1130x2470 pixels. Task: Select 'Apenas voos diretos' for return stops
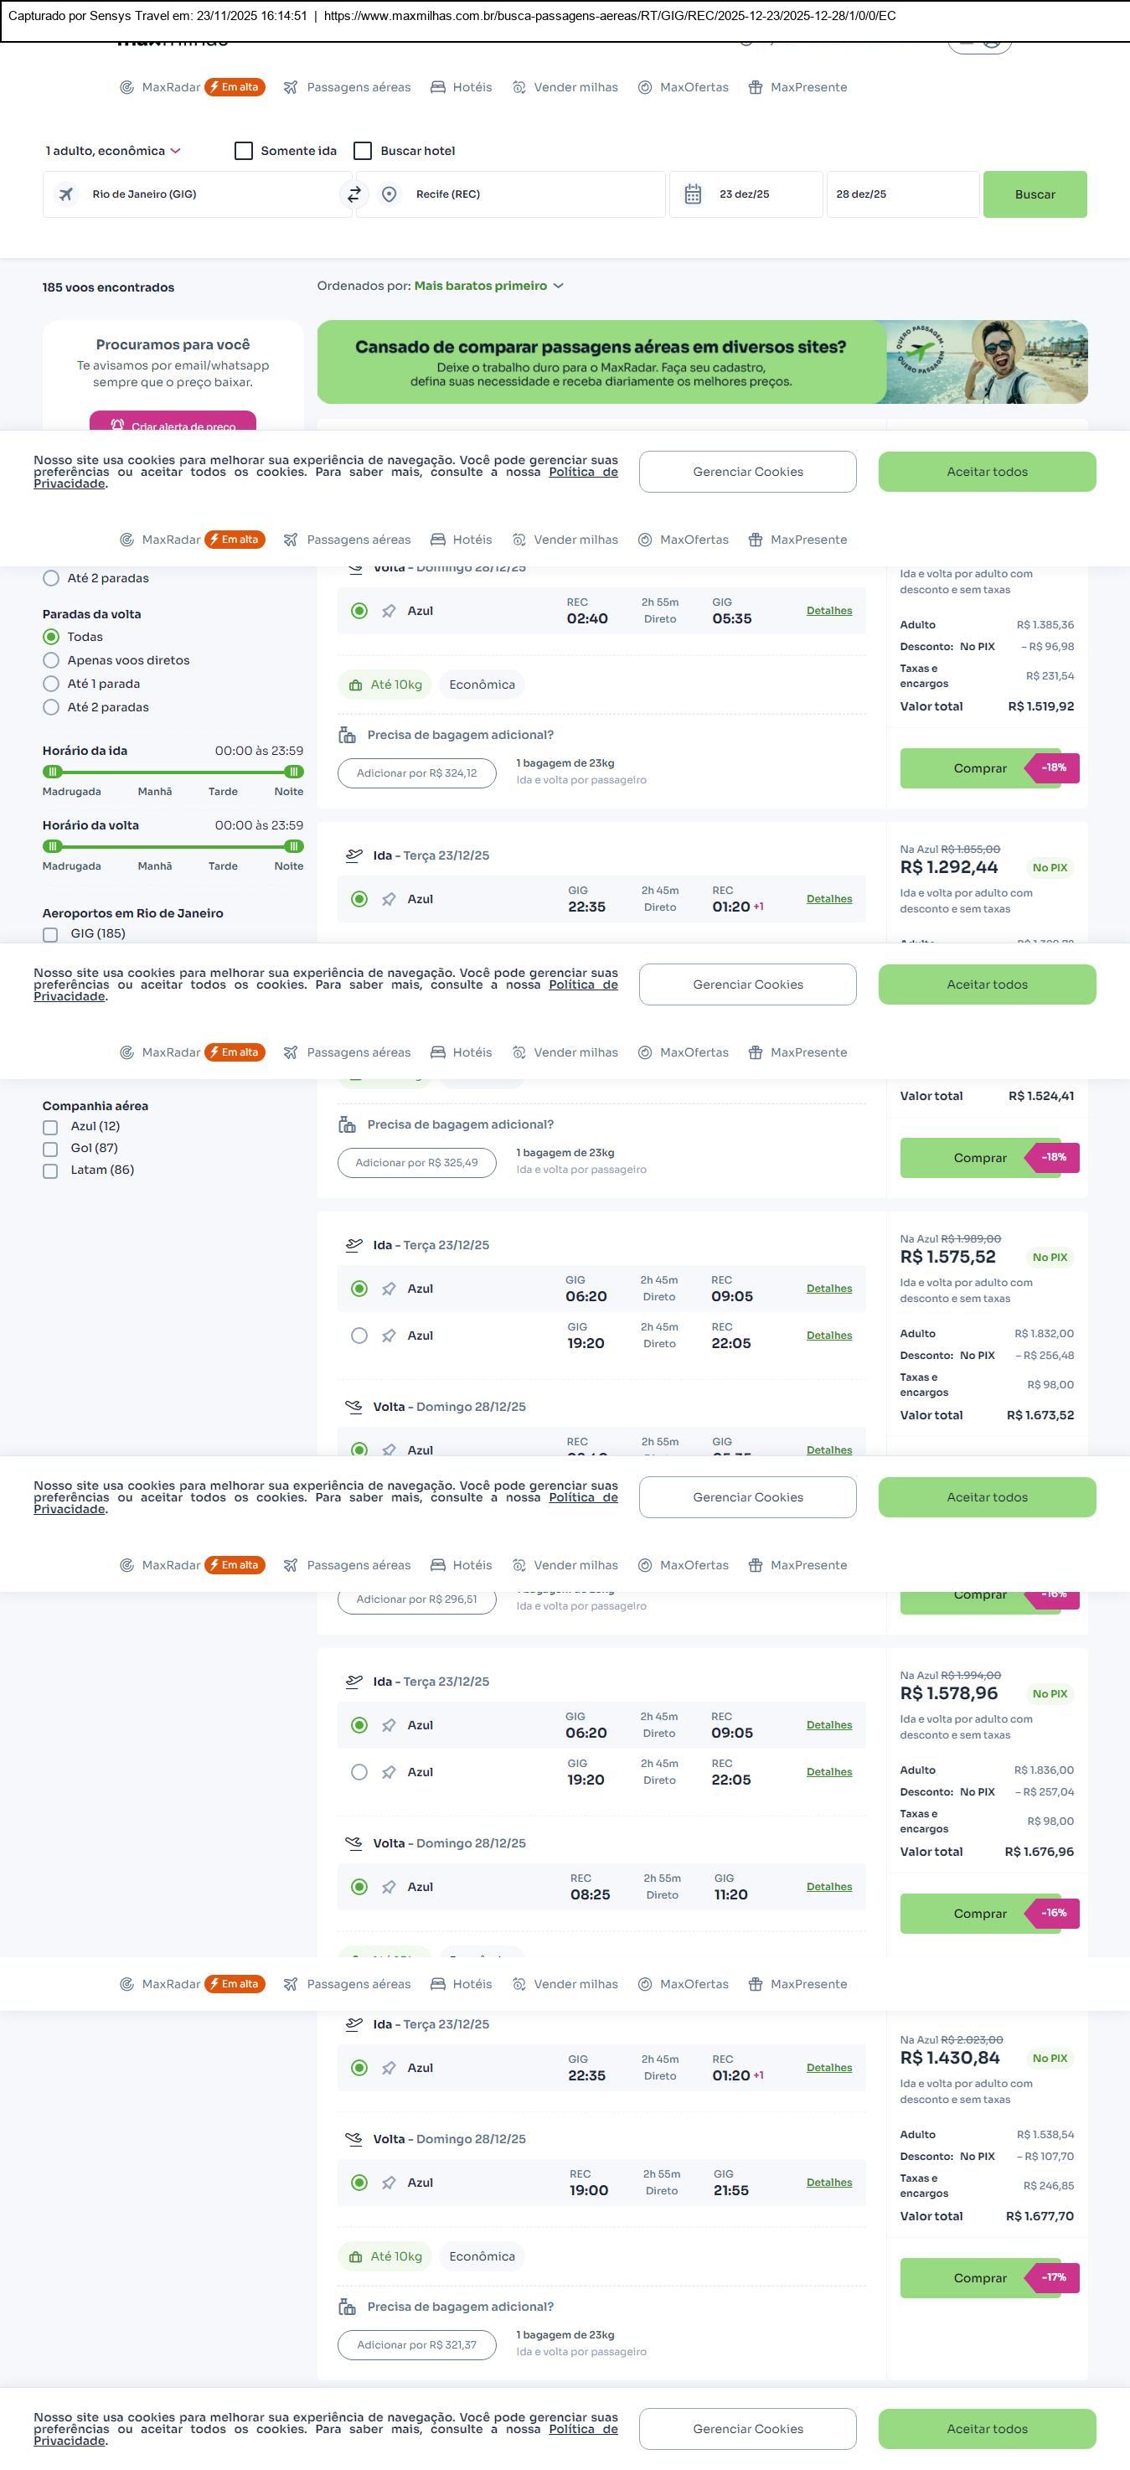pos(52,660)
